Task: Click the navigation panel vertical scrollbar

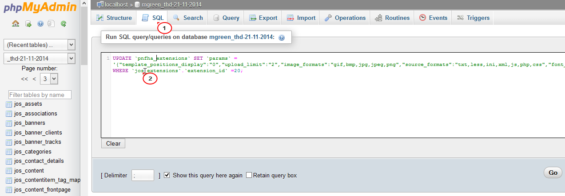Action: [84, 97]
